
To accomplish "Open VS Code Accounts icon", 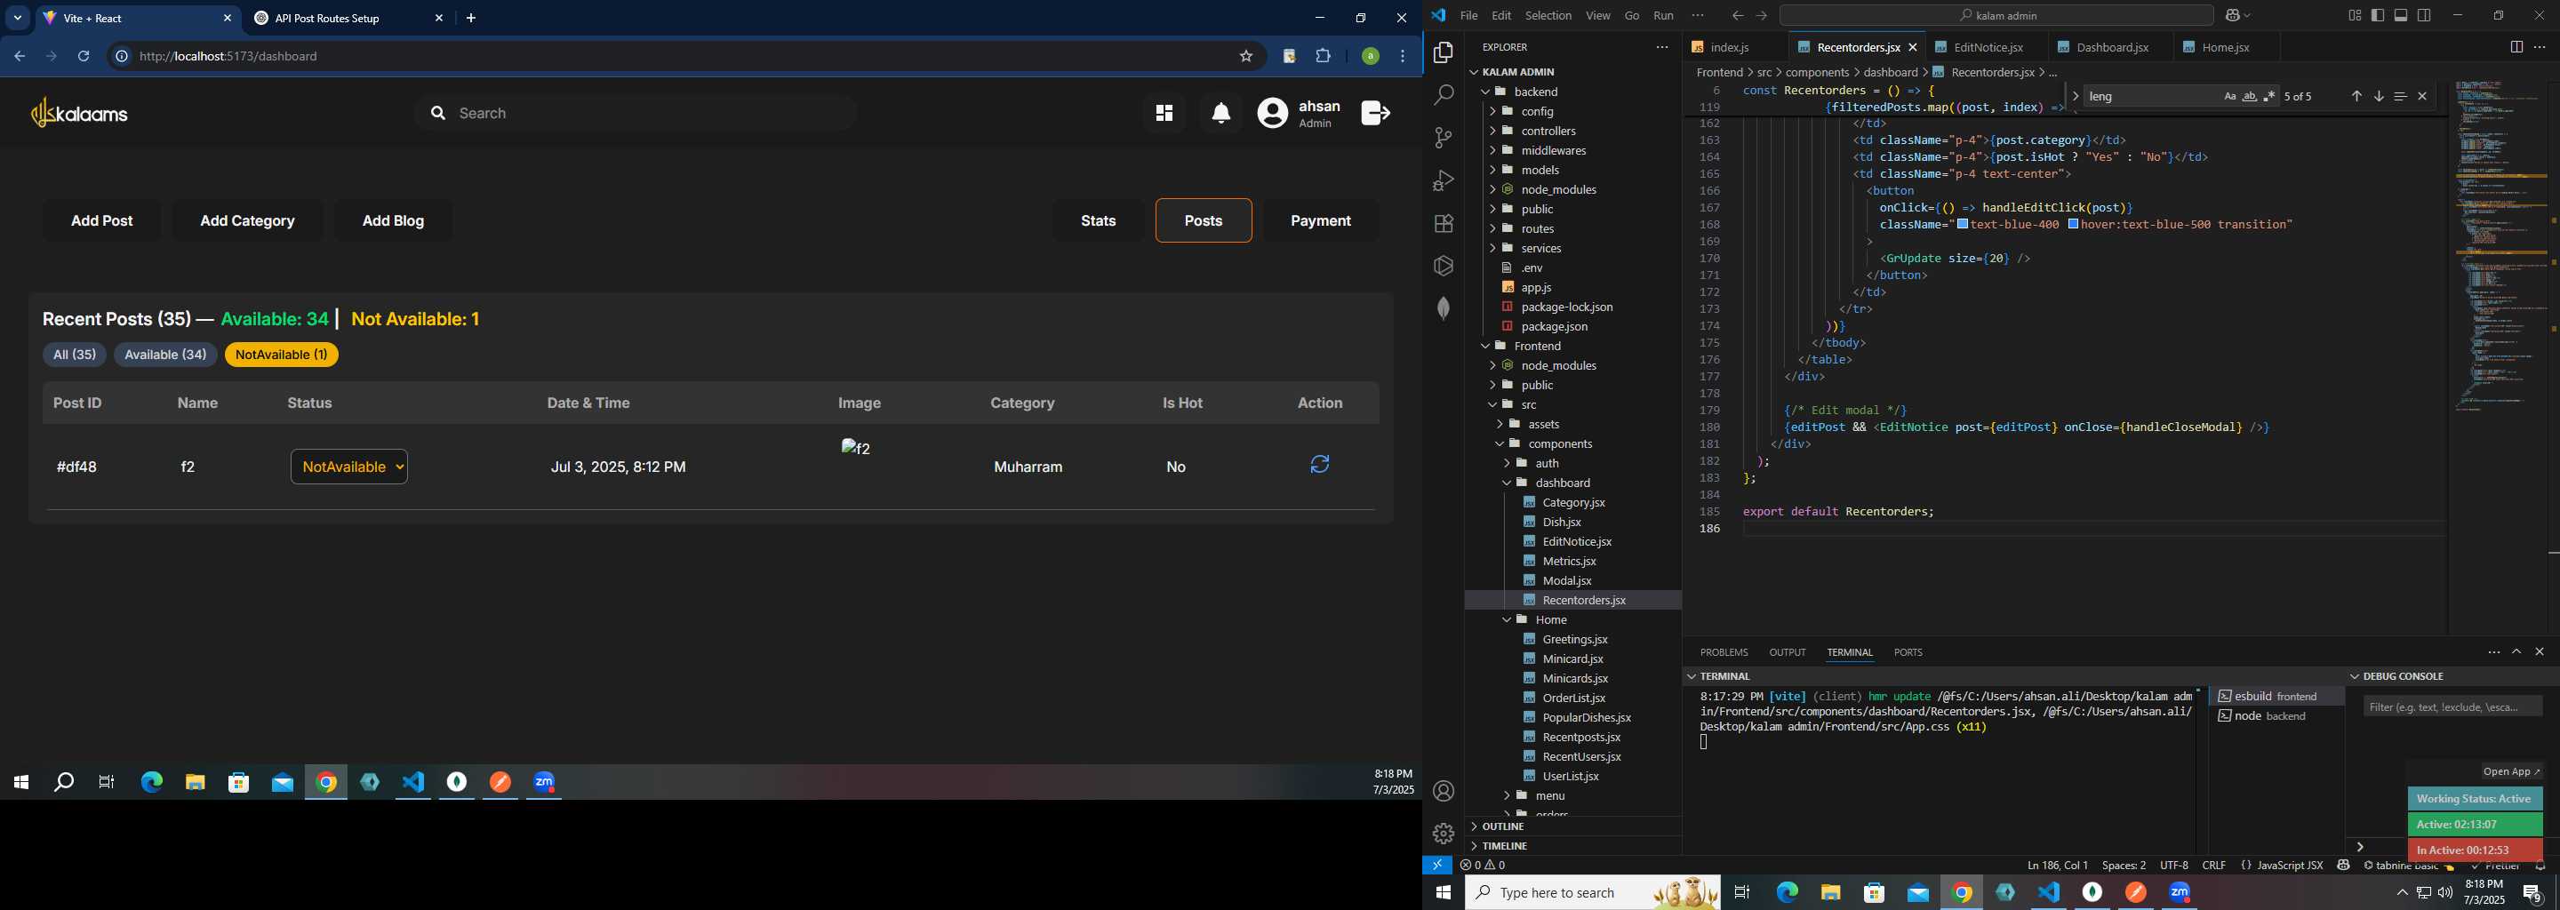I will [1443, 791].
